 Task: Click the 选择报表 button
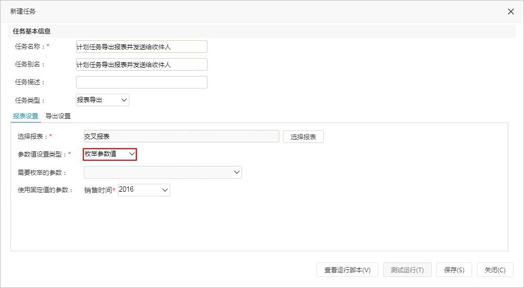[x=303, y=137]
